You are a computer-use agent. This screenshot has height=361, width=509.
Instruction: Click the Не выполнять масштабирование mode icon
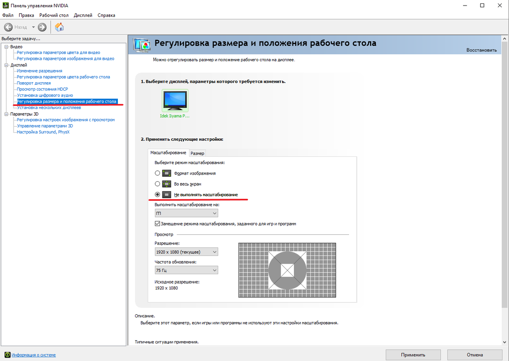167,194
